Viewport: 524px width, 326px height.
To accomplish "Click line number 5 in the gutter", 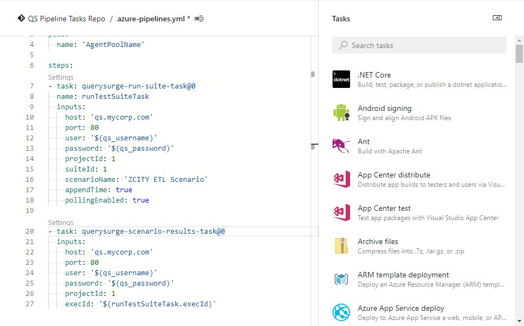I will [32, 55].
